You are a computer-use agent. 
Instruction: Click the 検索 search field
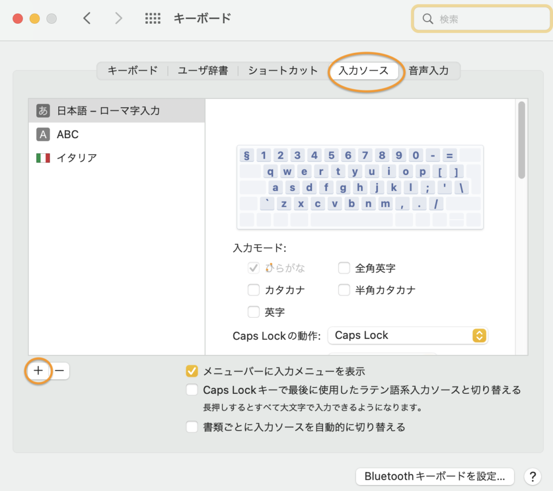coord(481,19)
